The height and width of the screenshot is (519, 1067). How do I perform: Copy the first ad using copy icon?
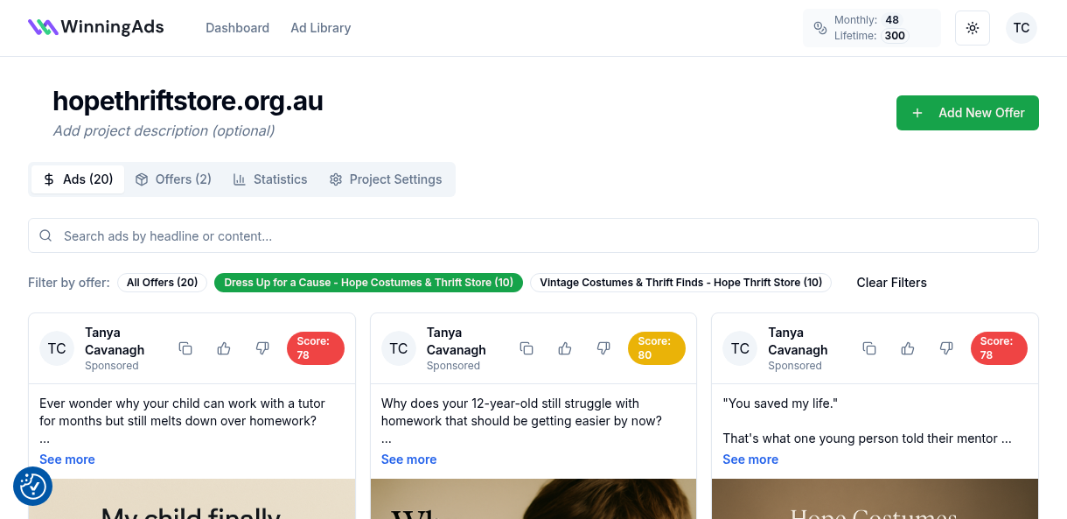185,348
